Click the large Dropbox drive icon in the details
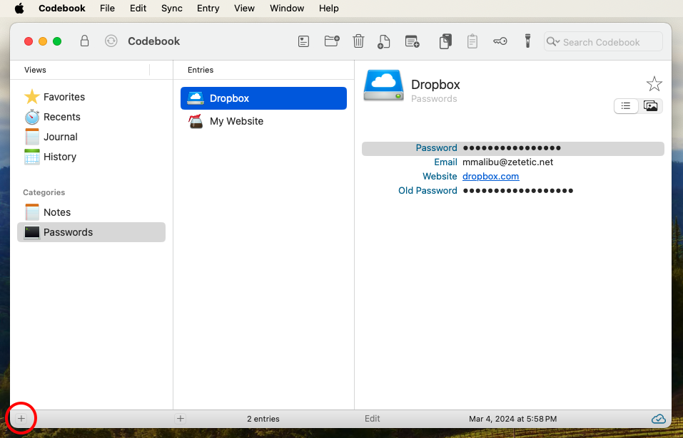 click(384, 85)
